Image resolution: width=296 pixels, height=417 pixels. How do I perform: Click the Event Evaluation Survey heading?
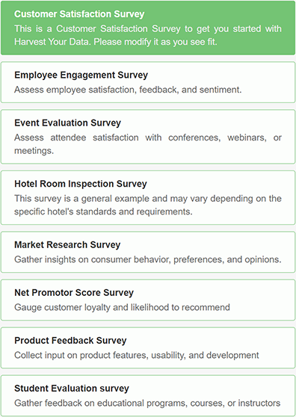point(67,123)
